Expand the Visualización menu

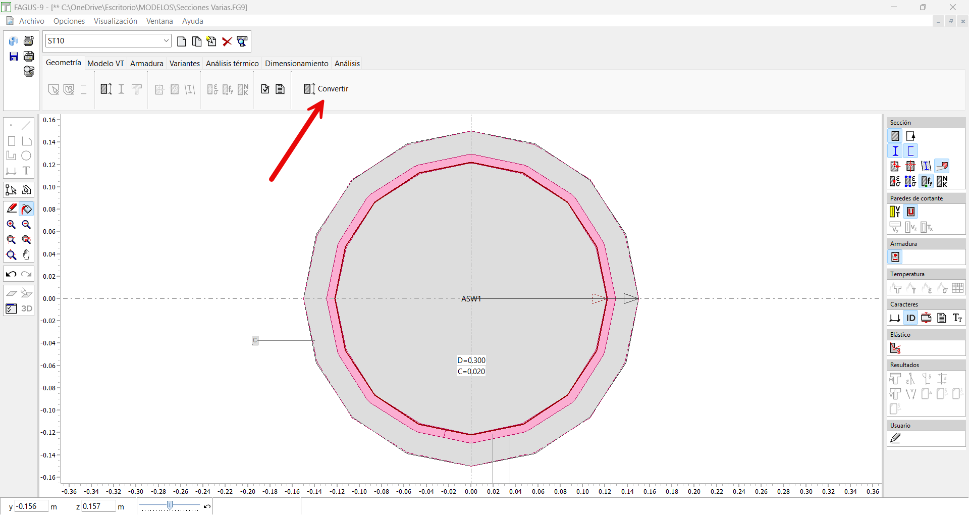(x=115, y=21)
